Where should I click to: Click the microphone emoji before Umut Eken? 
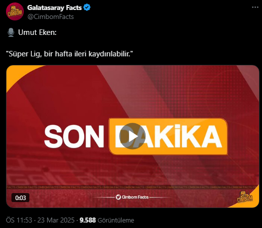click(x=11, y=32)
